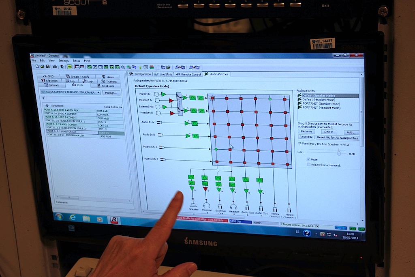The image size is (415, 277).
Task: Click the External Mic green gain amplifier
Action: point(165,107)
